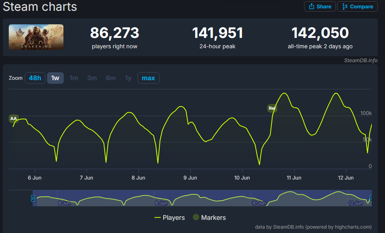Image resolution: width=385 pixels, height=233 pixels.
Task: Click the 142,050 all-time peak stat
Action: pyautogui.click(x=320, y=38)
